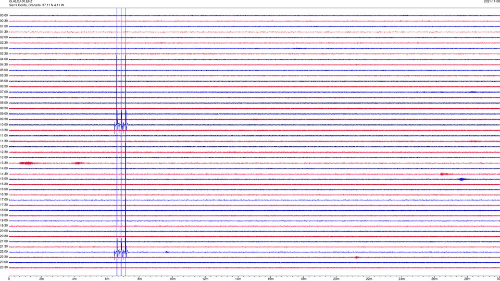Image resolution: width=500 pixels, height=281 pixels.
Task: Select the 15:00 time label
Action: pyautogui.click(x=4, y=179)
